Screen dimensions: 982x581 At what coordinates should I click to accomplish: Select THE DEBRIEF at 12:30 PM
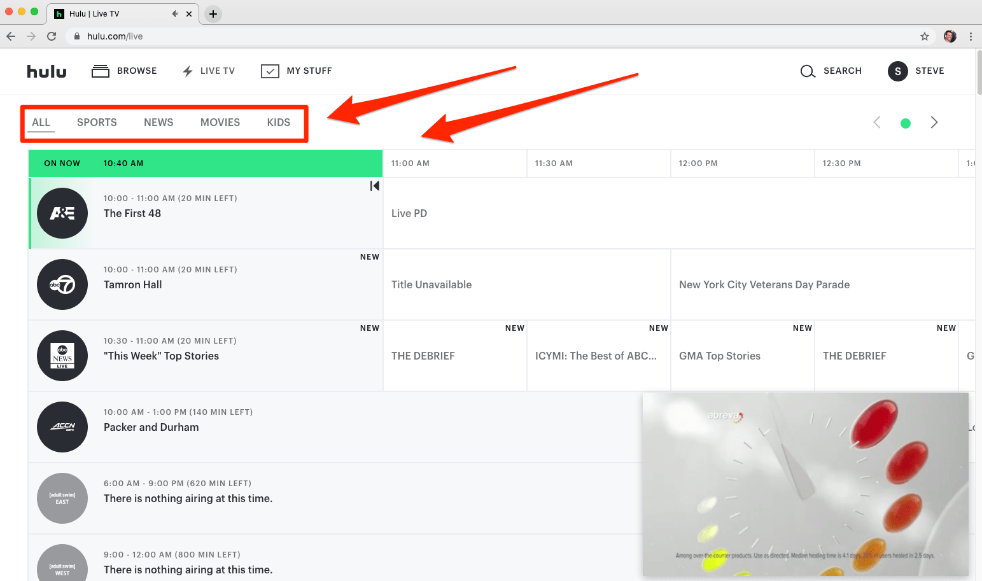coord(887,356)
